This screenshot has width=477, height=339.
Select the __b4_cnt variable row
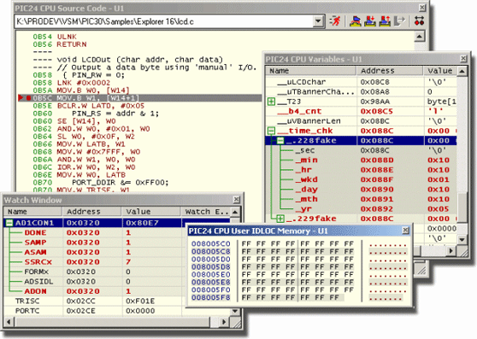pyautogui.click(x=361, y=111)
